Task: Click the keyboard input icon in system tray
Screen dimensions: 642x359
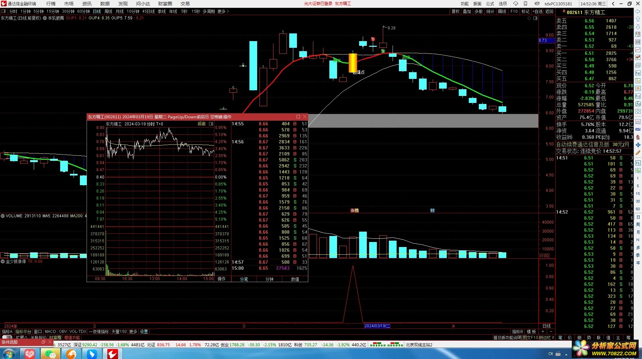Action: pos(558,354)
